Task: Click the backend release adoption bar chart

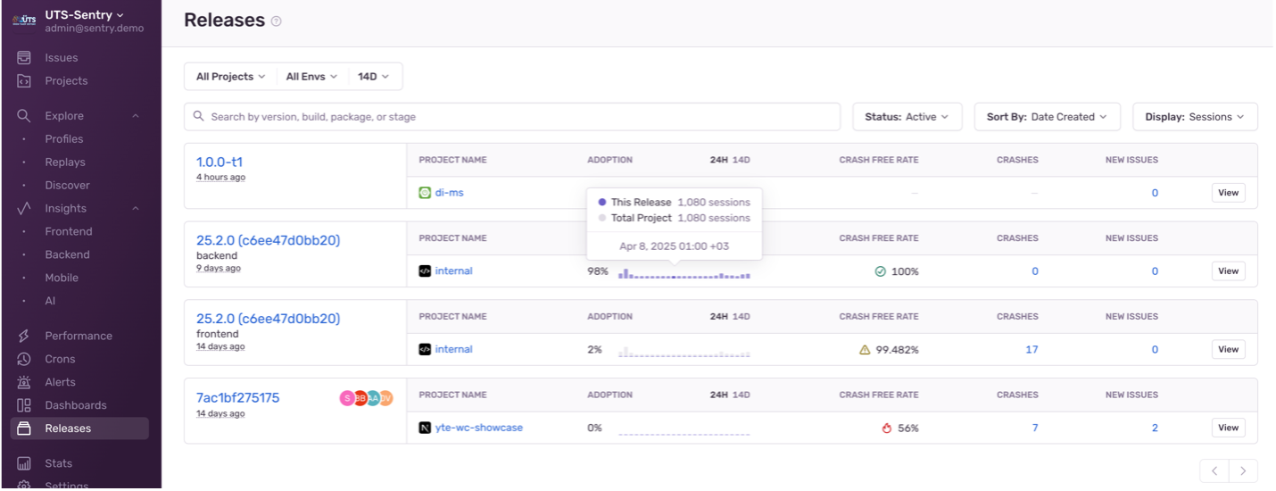Action: [684, 274]
